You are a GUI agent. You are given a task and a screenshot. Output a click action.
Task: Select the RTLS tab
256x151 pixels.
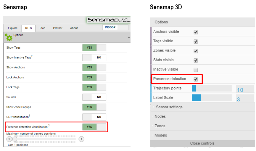point(29,28)
